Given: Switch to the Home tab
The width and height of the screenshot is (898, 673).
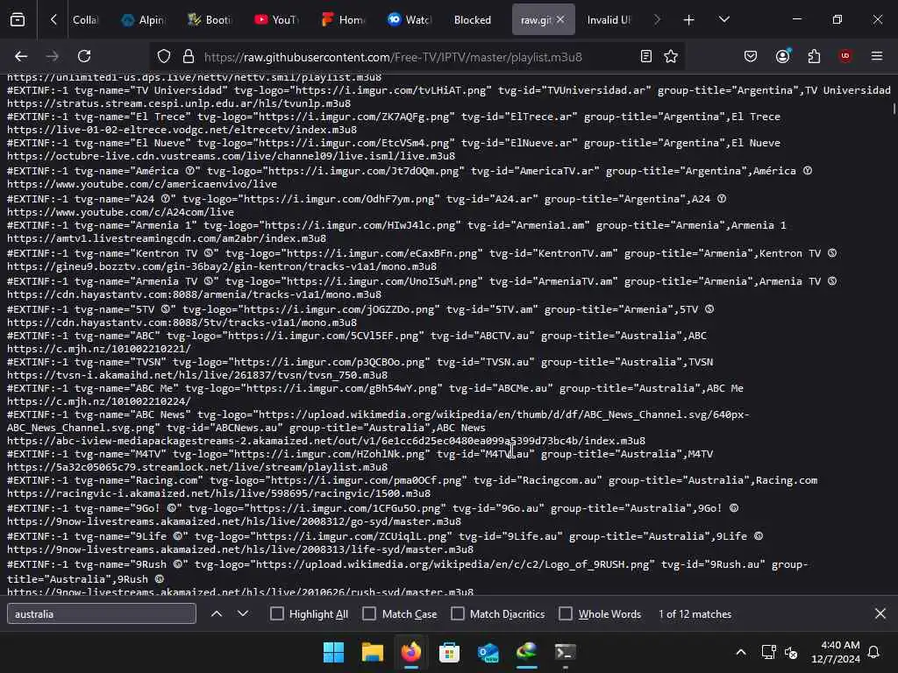Looking at the screenshot, I should (343, 20).
